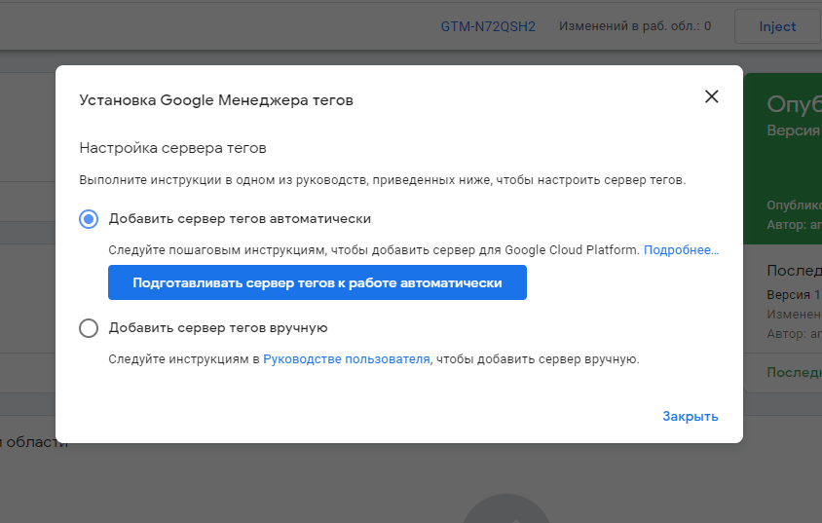Click the 'Настройка сервера тегов' heading
Image resolution: width=822 pixels, height=523 pixels.
(x=172, y=148)
